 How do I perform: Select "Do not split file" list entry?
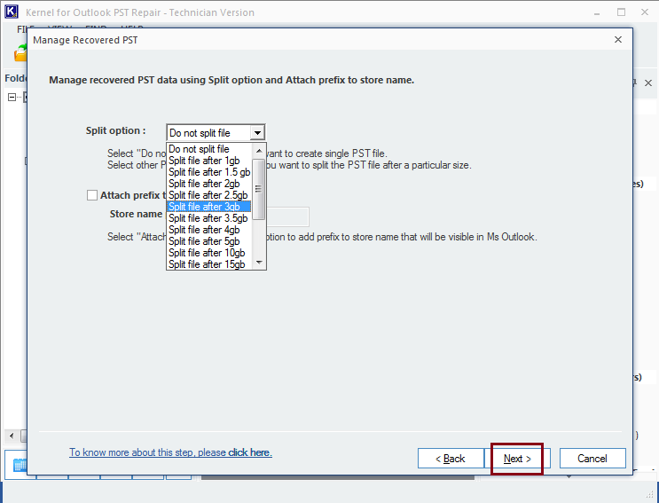pos(209,149)
